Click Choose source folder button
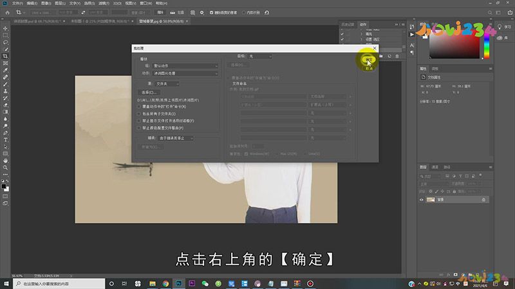The height and width of the screenshot is (289, 515). (149, 92)
